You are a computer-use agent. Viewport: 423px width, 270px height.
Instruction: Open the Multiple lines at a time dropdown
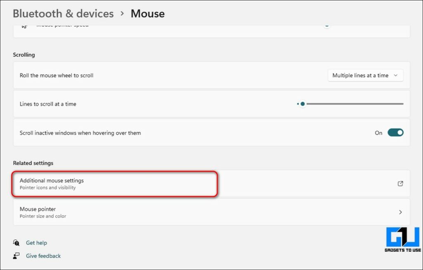365,76
